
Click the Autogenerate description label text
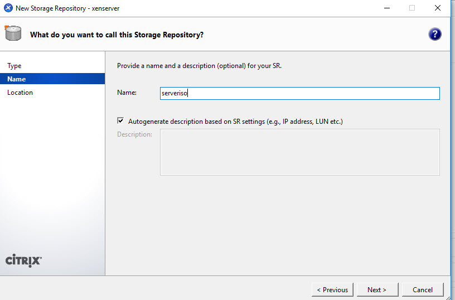pyautogui.click(x=235, y=121)
